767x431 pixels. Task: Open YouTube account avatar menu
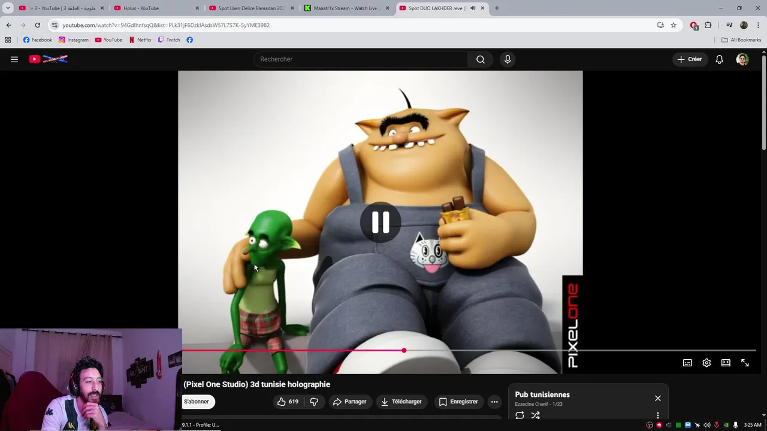point(742,59)
